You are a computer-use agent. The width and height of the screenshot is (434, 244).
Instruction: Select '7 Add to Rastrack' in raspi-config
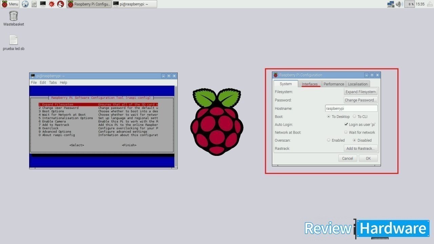98,125
